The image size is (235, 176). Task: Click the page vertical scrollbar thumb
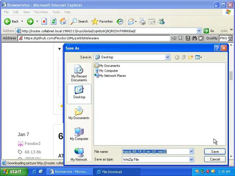tap(231, 76)
